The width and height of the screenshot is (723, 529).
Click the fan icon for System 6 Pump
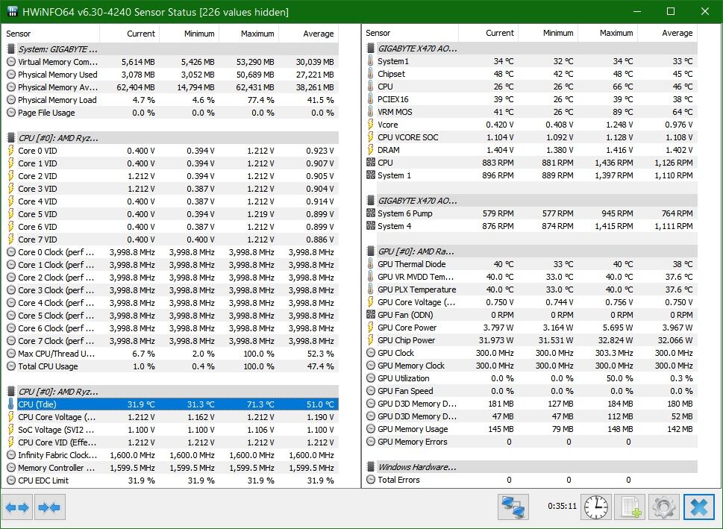[370, 213]
